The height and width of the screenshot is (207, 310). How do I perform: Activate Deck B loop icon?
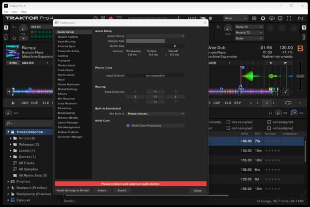coord(288,103)
